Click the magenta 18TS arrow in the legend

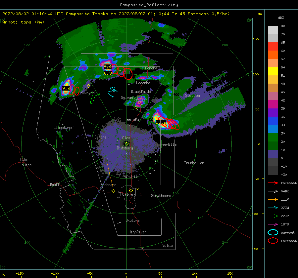tap(273, 224)
